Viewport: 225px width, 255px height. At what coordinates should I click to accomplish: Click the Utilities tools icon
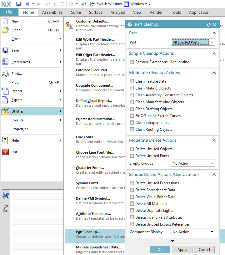[x=5, y=111]
